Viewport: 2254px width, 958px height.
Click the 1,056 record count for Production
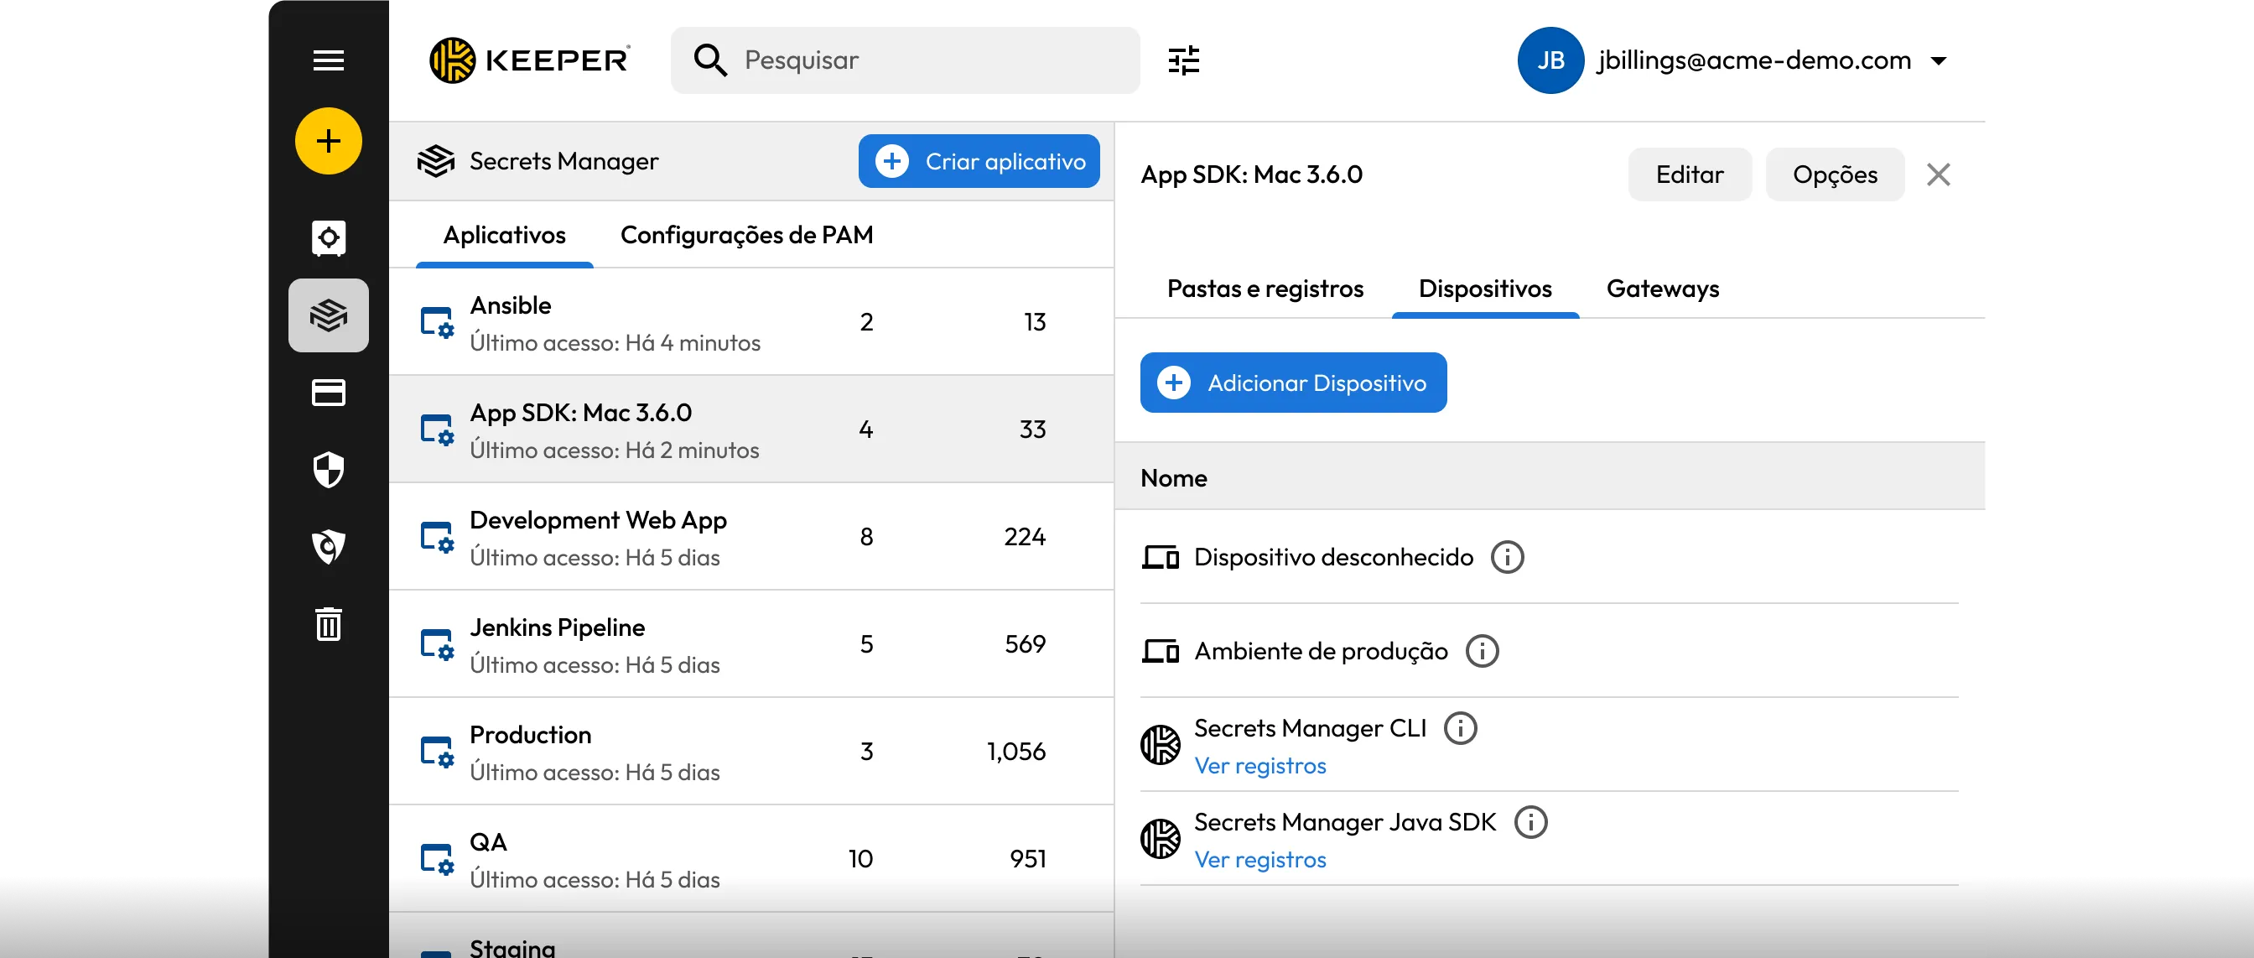(1015, 752)
